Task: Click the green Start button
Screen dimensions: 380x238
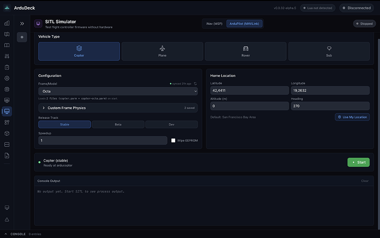Action: [x=359, y=162]
